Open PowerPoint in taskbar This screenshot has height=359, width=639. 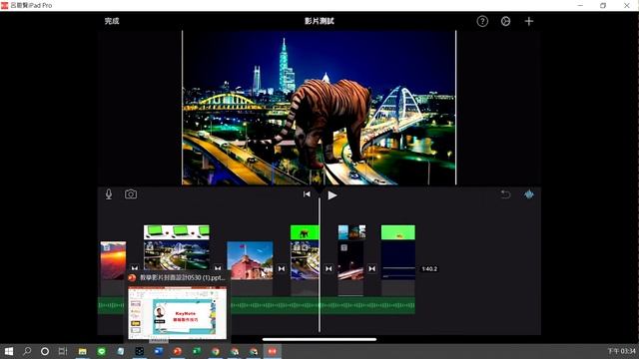point(178,351)
